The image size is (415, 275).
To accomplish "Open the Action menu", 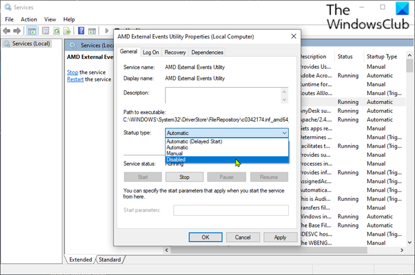I will 29,20.
